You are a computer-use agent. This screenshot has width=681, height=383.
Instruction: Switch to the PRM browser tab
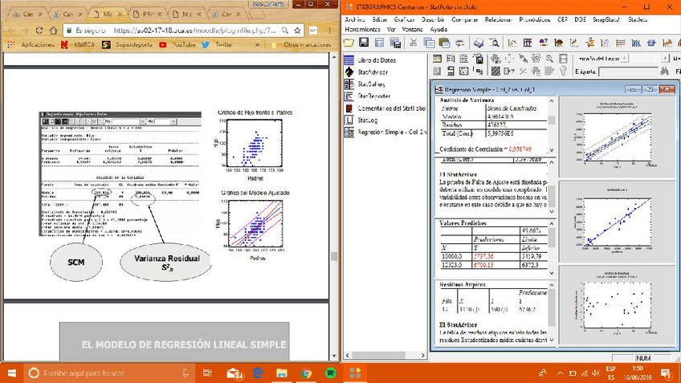point(145,14)
